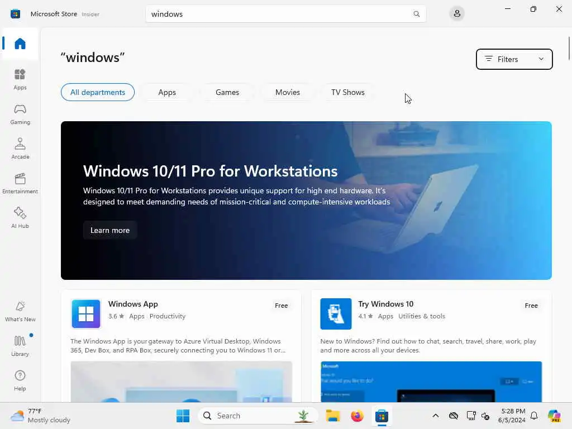572x429 pixels.
Task: Click the Windows App screenshot thumbnail
Action: pyautogui.click(x=182, y=382)
